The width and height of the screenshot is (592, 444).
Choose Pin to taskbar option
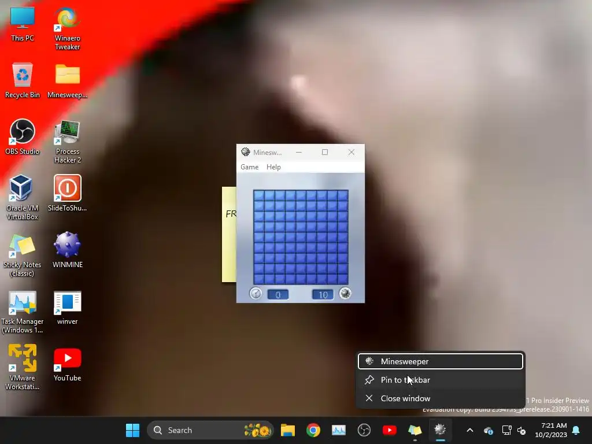440,380
